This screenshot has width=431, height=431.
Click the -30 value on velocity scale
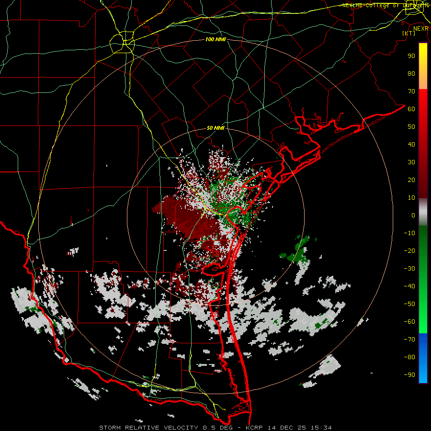coord(409,269)
